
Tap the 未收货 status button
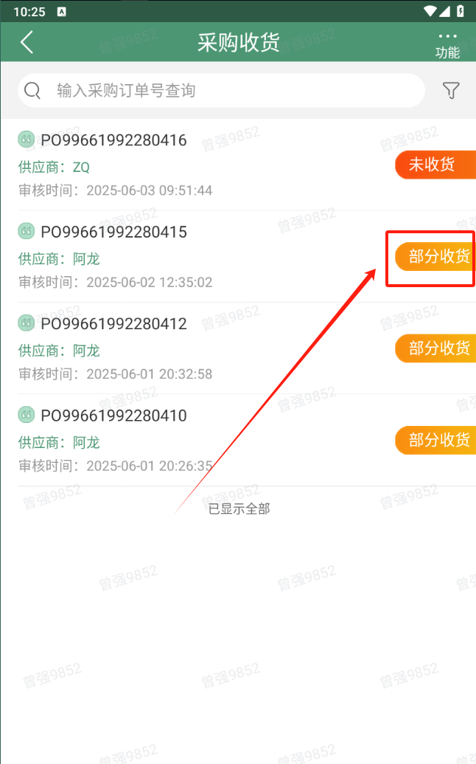pos(435,165)
